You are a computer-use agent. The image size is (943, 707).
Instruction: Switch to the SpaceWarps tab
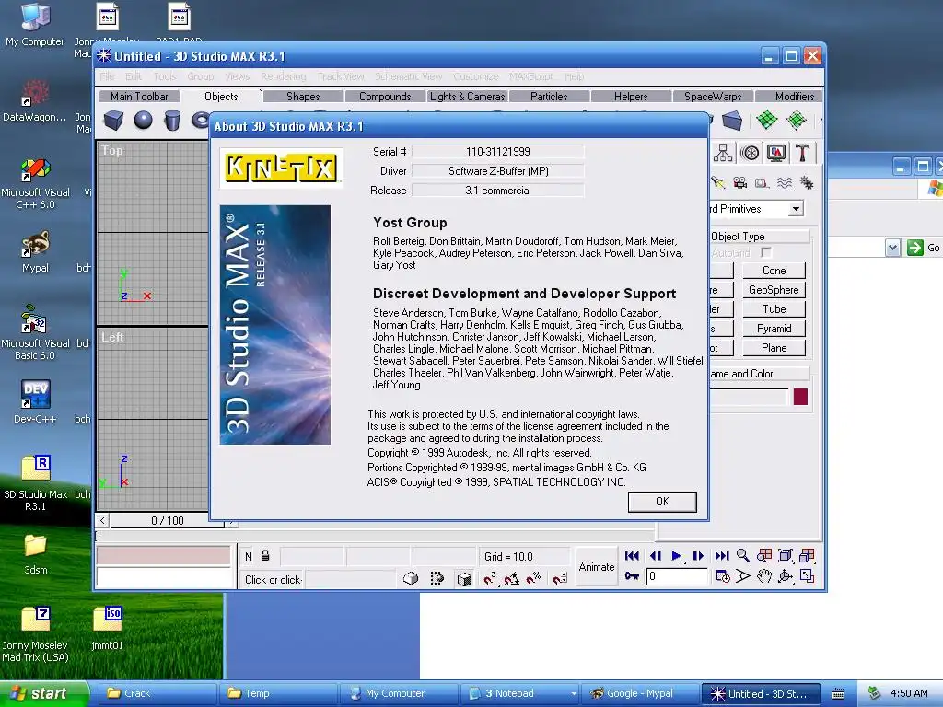coord(713,96)
